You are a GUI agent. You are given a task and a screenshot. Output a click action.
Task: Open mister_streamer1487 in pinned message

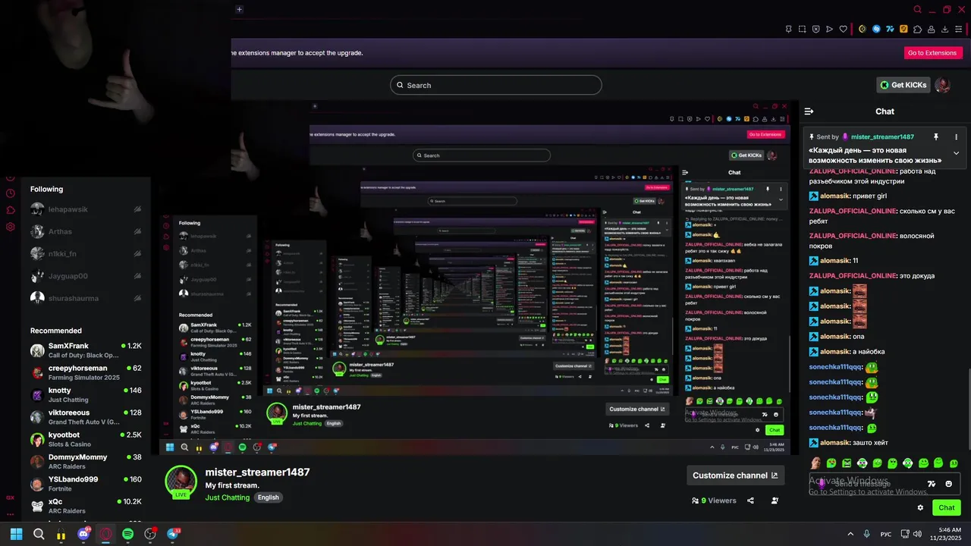point(882,137)
